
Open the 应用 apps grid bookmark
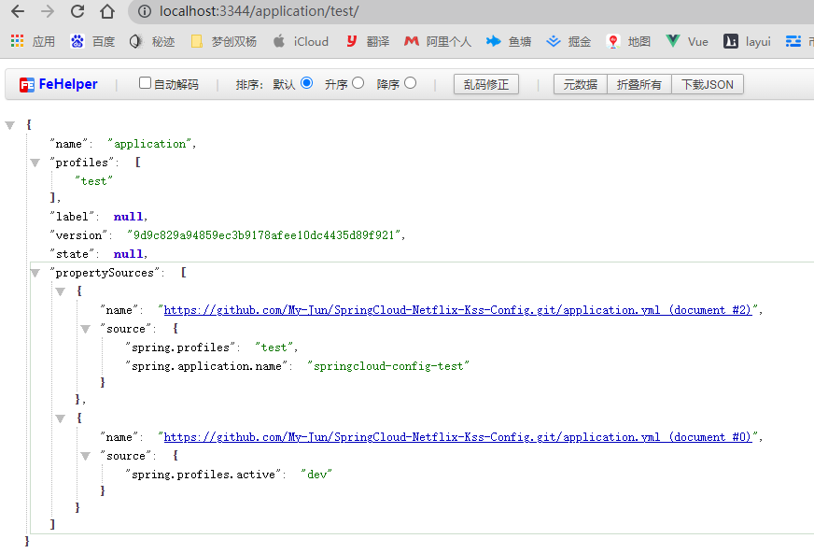[x=17, y=41]
